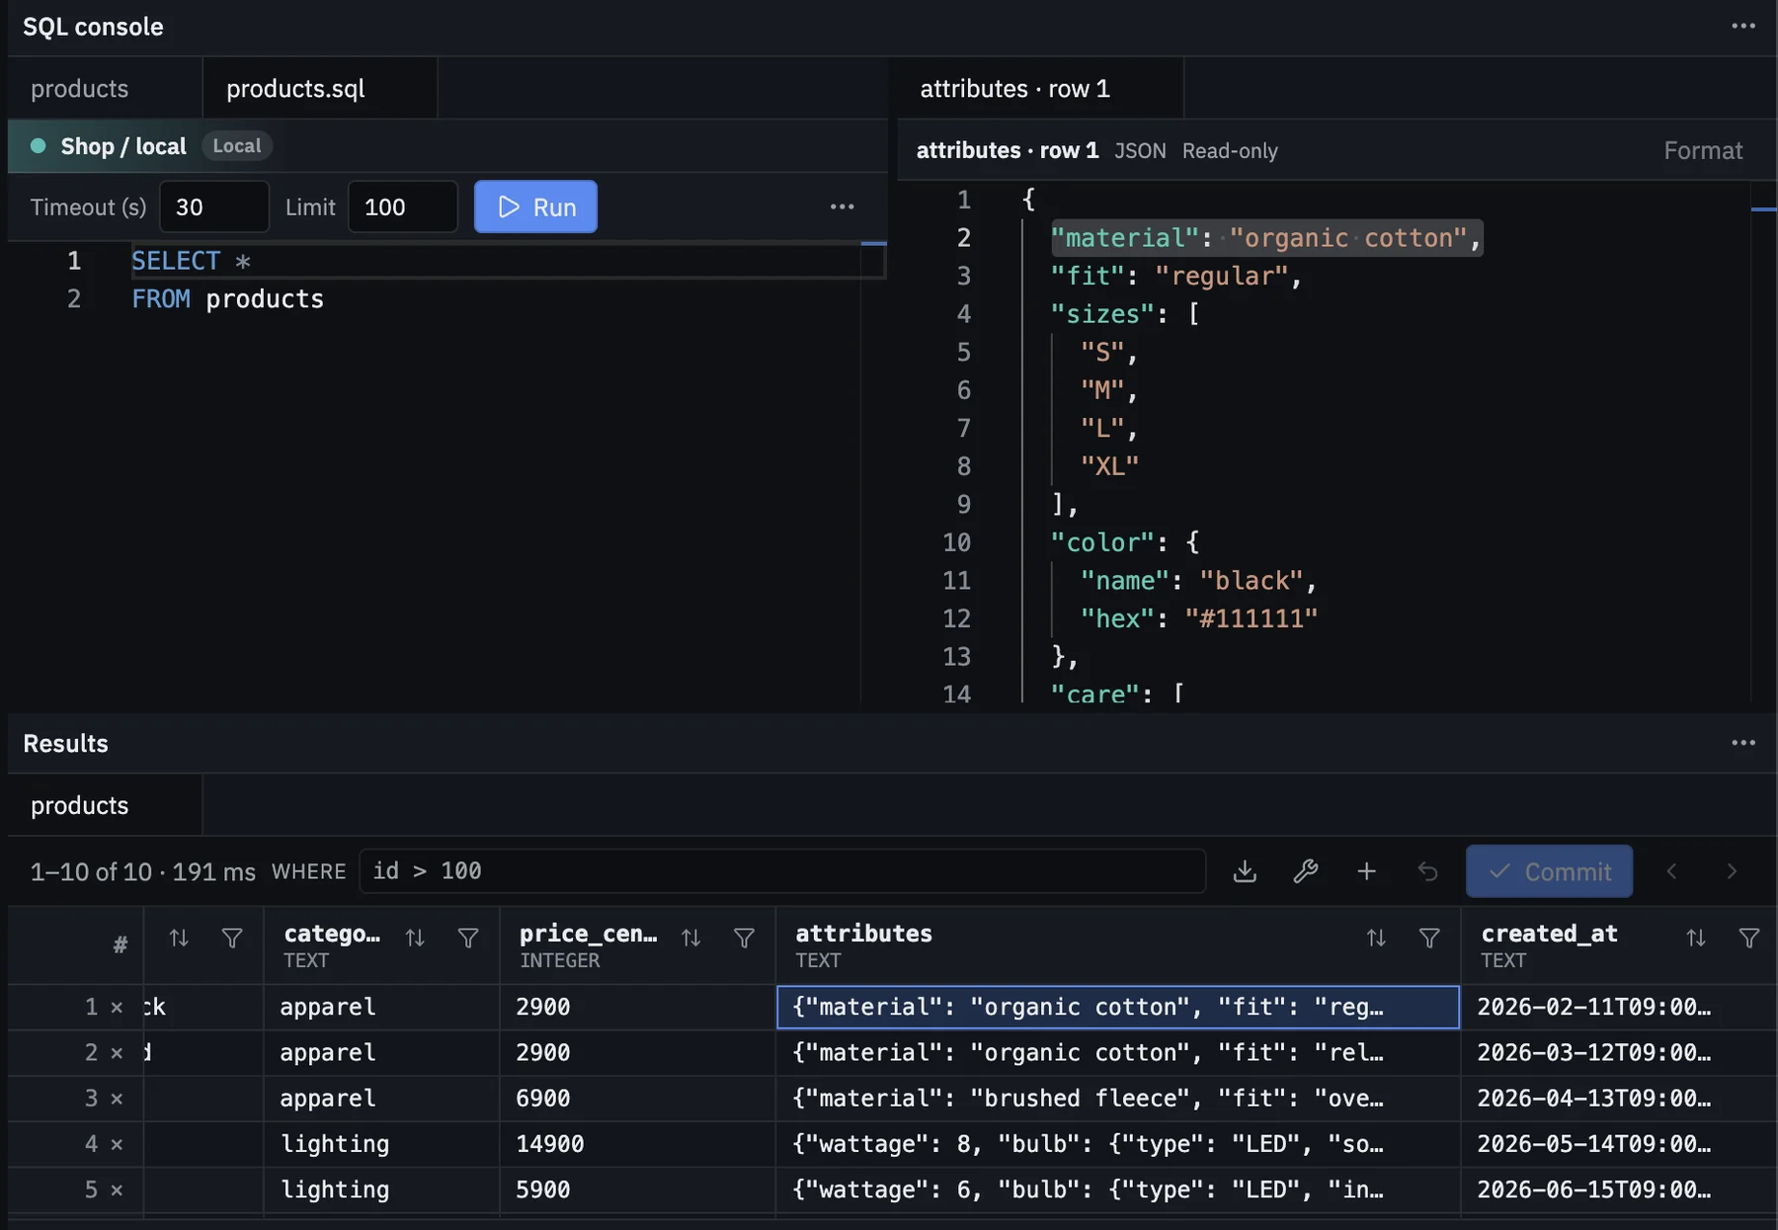Click Format in the JSON viewer

pyautogui.click(x=1703, y=150)
